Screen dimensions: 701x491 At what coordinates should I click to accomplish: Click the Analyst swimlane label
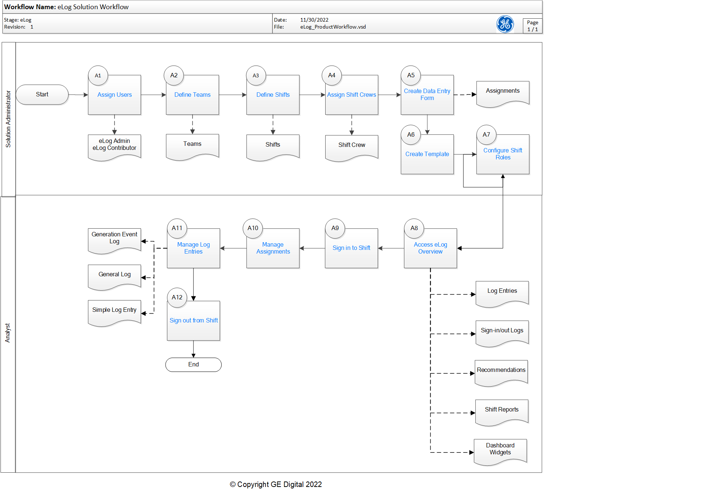coord(7,333)
